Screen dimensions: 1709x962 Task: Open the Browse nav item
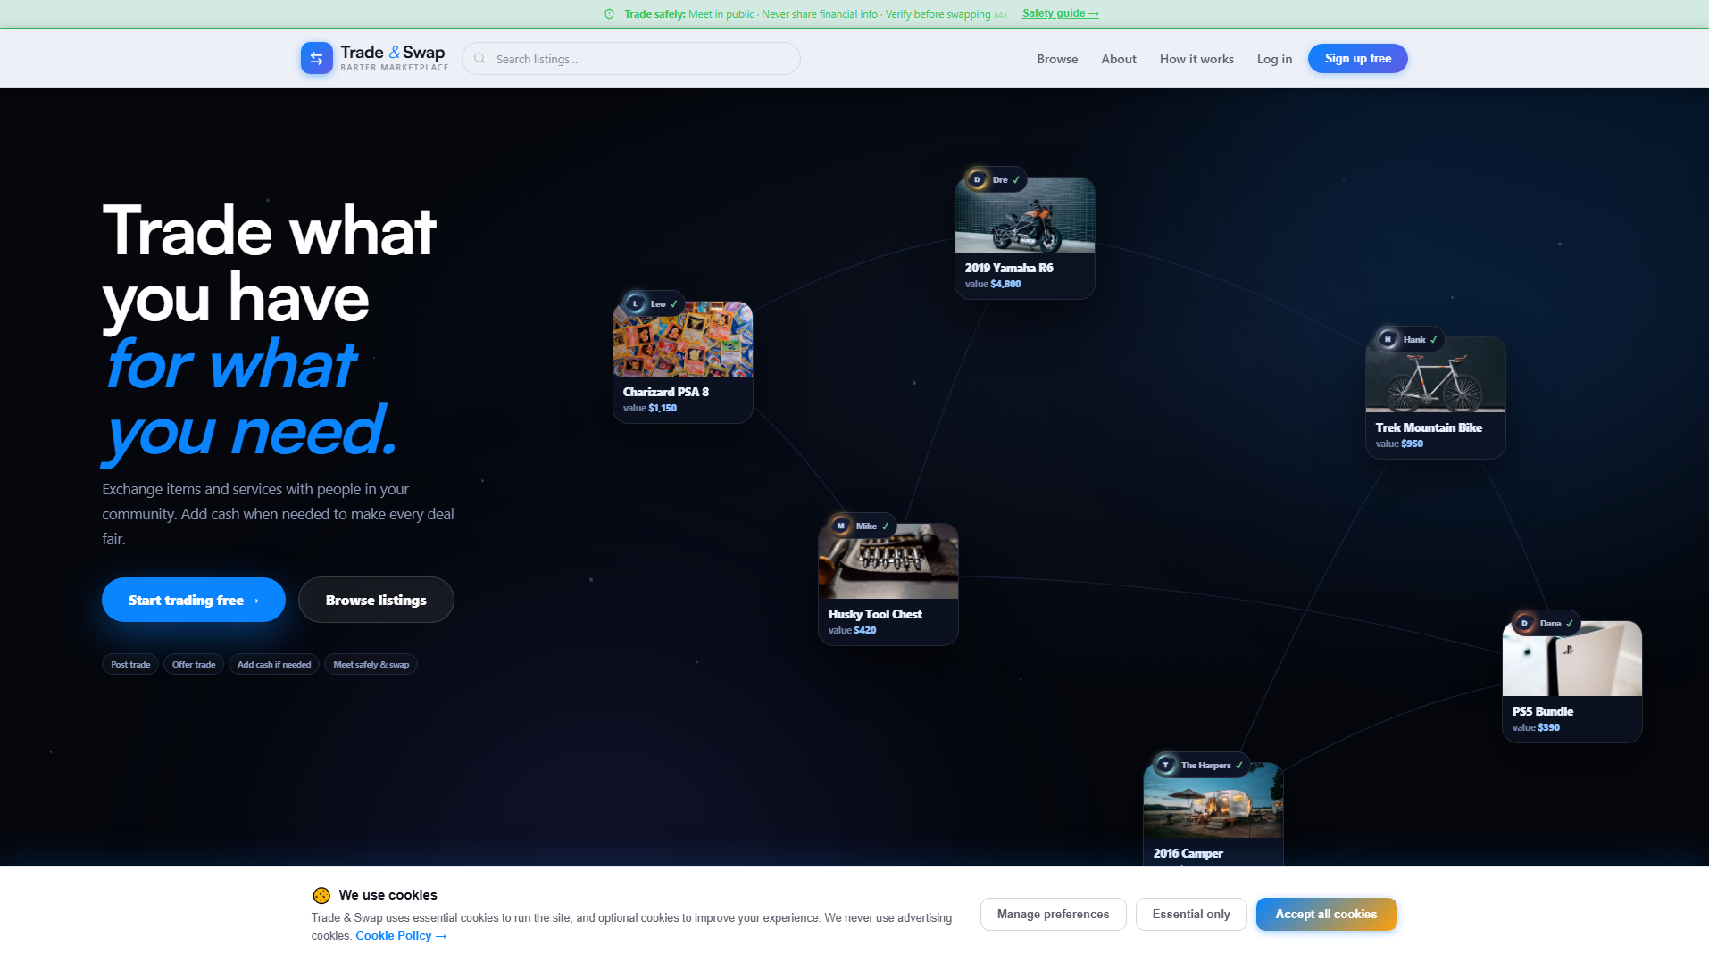tap(1057, 59)
